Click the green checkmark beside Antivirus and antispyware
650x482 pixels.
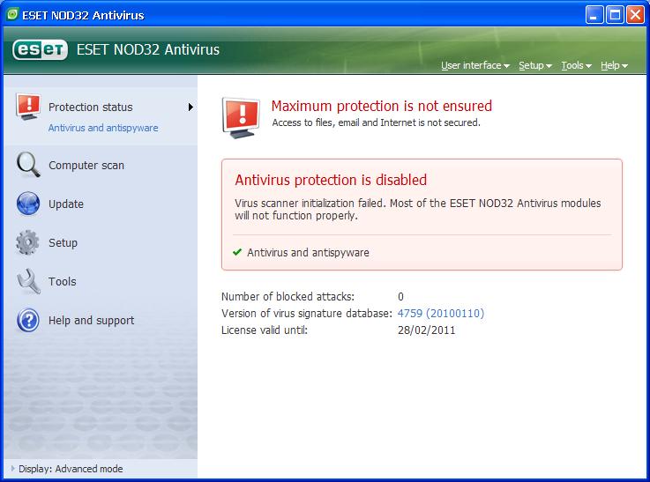pos(237,252)
